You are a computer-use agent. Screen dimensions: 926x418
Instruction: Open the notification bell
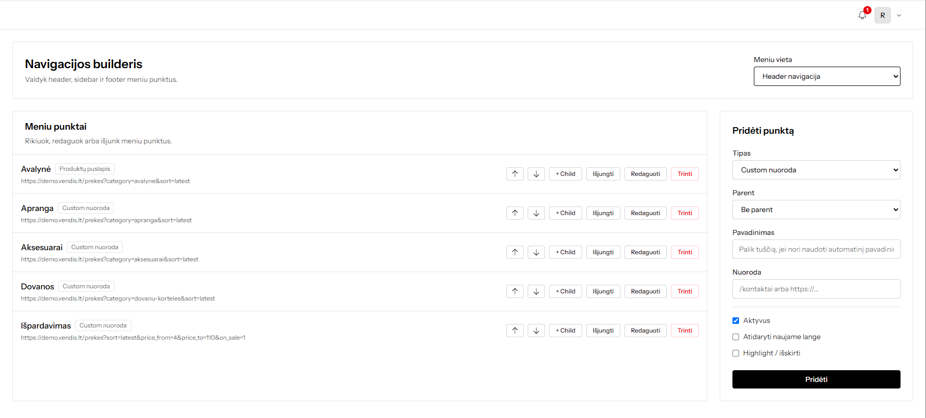click(x=862, y=15)
